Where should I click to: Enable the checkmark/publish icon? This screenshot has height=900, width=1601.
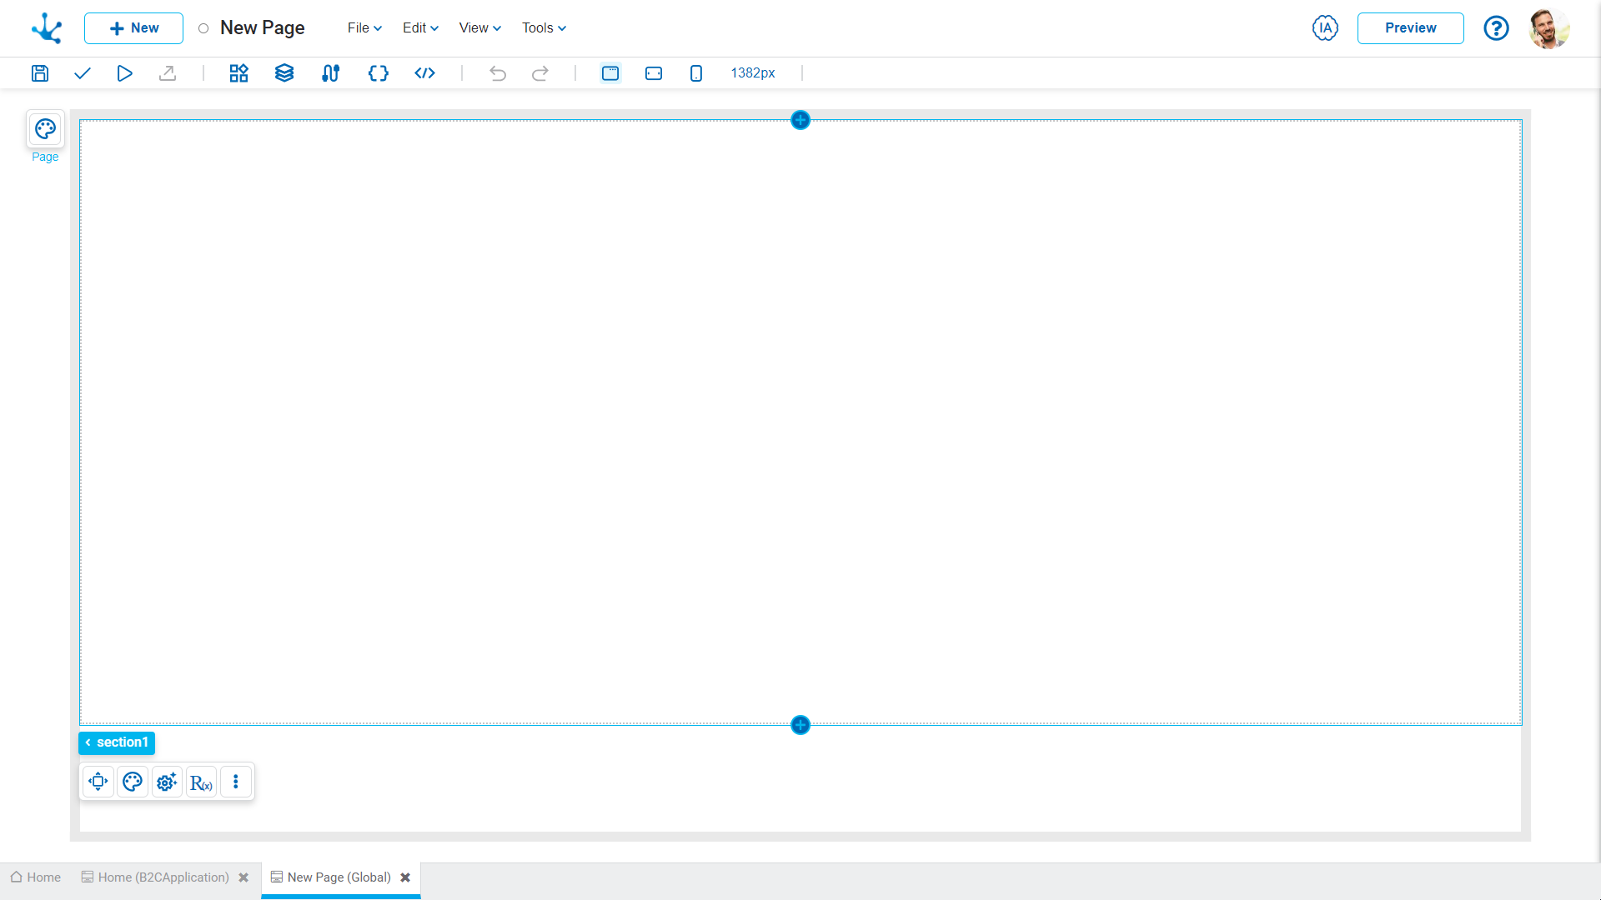[x=83, y=72]
